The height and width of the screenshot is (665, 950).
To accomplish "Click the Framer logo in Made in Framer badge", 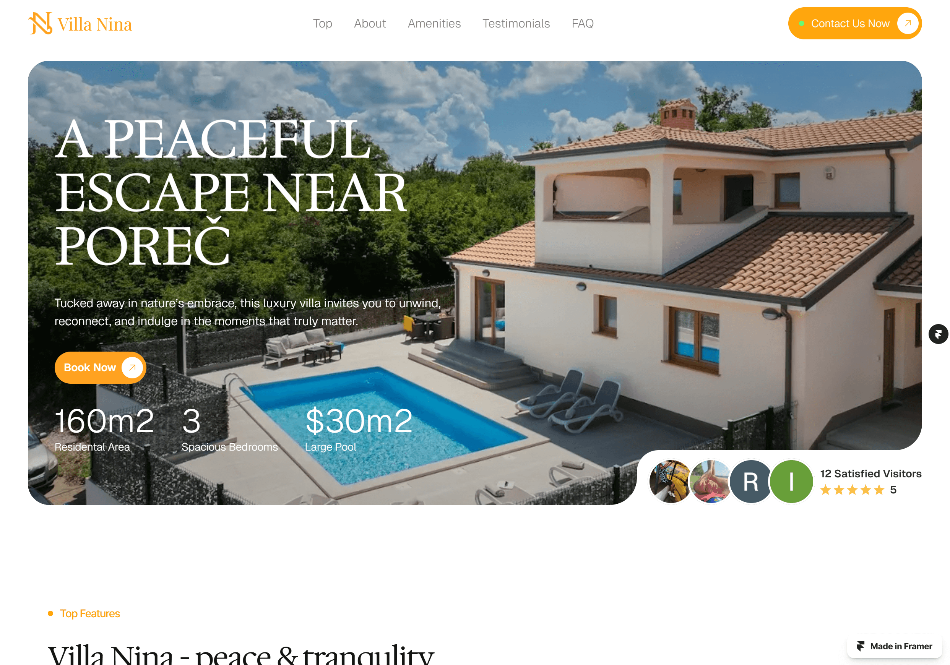I will 860,646.
